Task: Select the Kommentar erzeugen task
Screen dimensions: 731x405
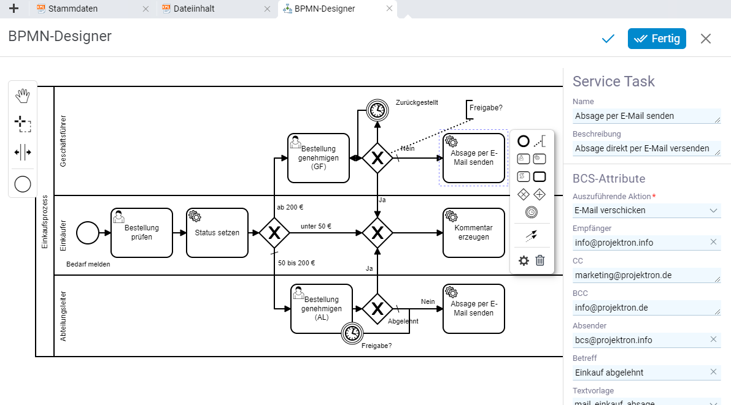Action: pos(474,233)
